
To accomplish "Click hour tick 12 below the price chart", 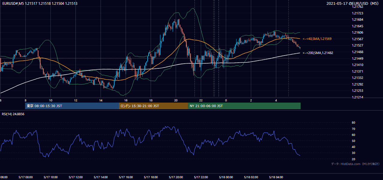I will (x=76, y=100).
